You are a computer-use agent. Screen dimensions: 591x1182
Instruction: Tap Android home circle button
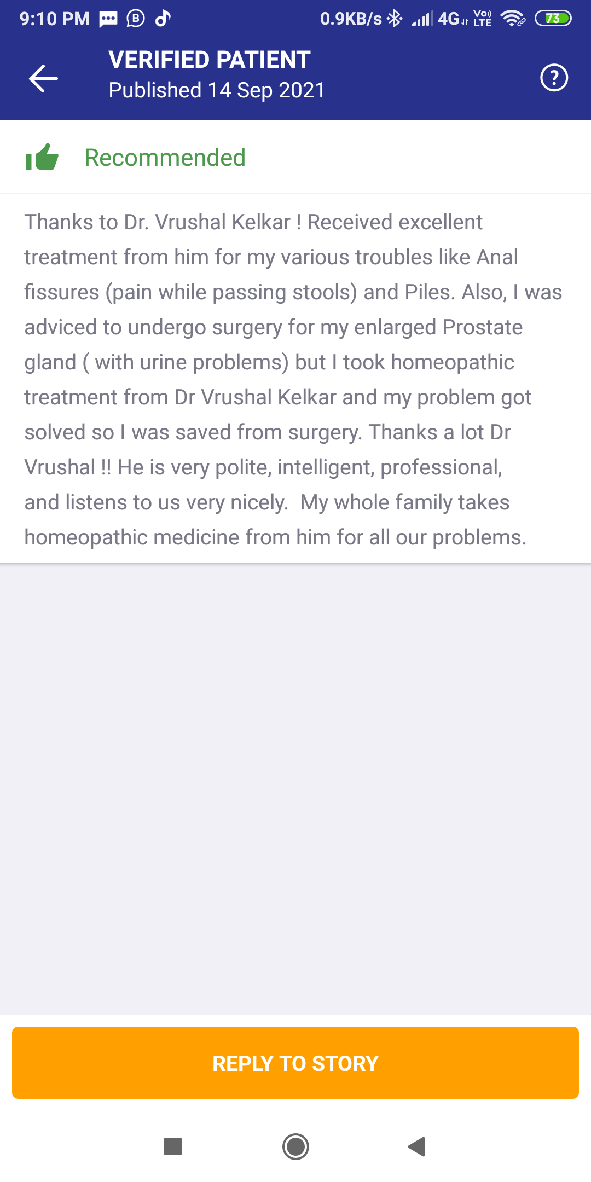point(296,1146)
